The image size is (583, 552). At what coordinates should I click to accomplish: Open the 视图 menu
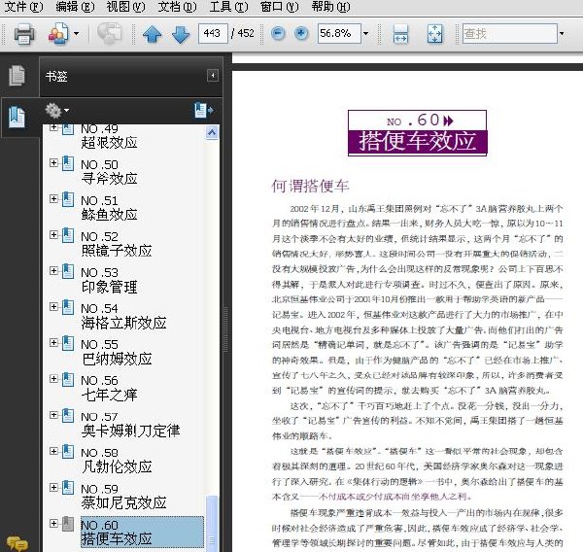[x=125, y=7]
